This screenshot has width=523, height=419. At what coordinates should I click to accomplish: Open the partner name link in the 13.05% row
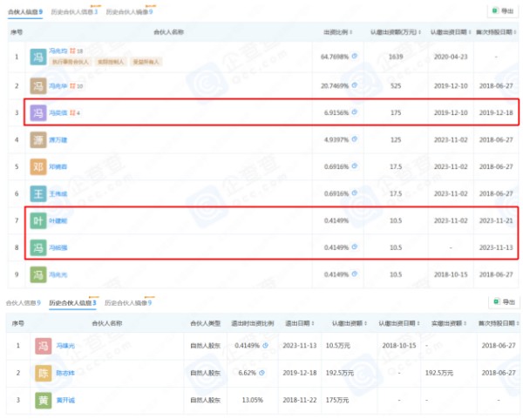pyautogui.click(x=65, y=400)
